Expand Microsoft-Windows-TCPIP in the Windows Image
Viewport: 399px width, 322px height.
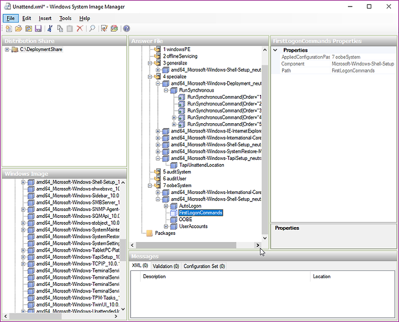click(23, 264)
